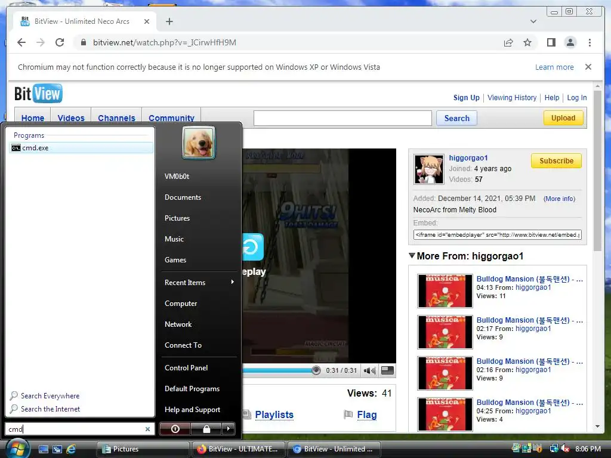Open the Bulldog Mansion 04:13 video thumbnail
Viewport: 611px width, 458px height.
click(445, 290)
